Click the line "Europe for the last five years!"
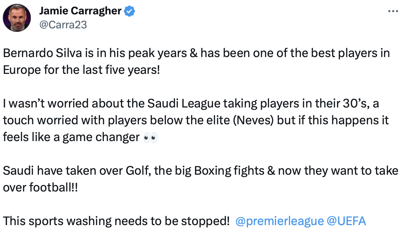Image resolution: width=408 pixels, height=230 pixels. (x=81, y=70)
